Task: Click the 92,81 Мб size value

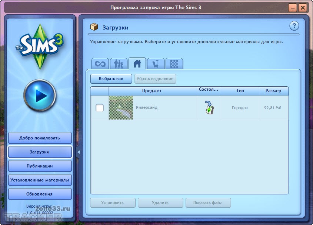Action: pos(273,108)
